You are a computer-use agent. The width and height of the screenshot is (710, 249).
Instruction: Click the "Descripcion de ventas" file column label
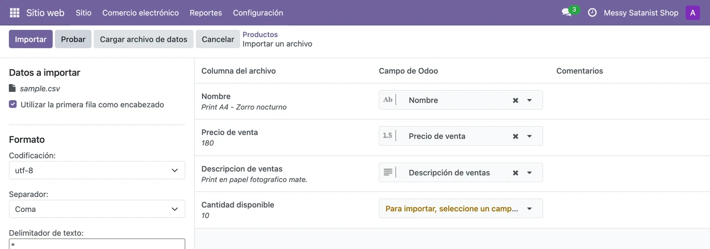coord(242,169)
